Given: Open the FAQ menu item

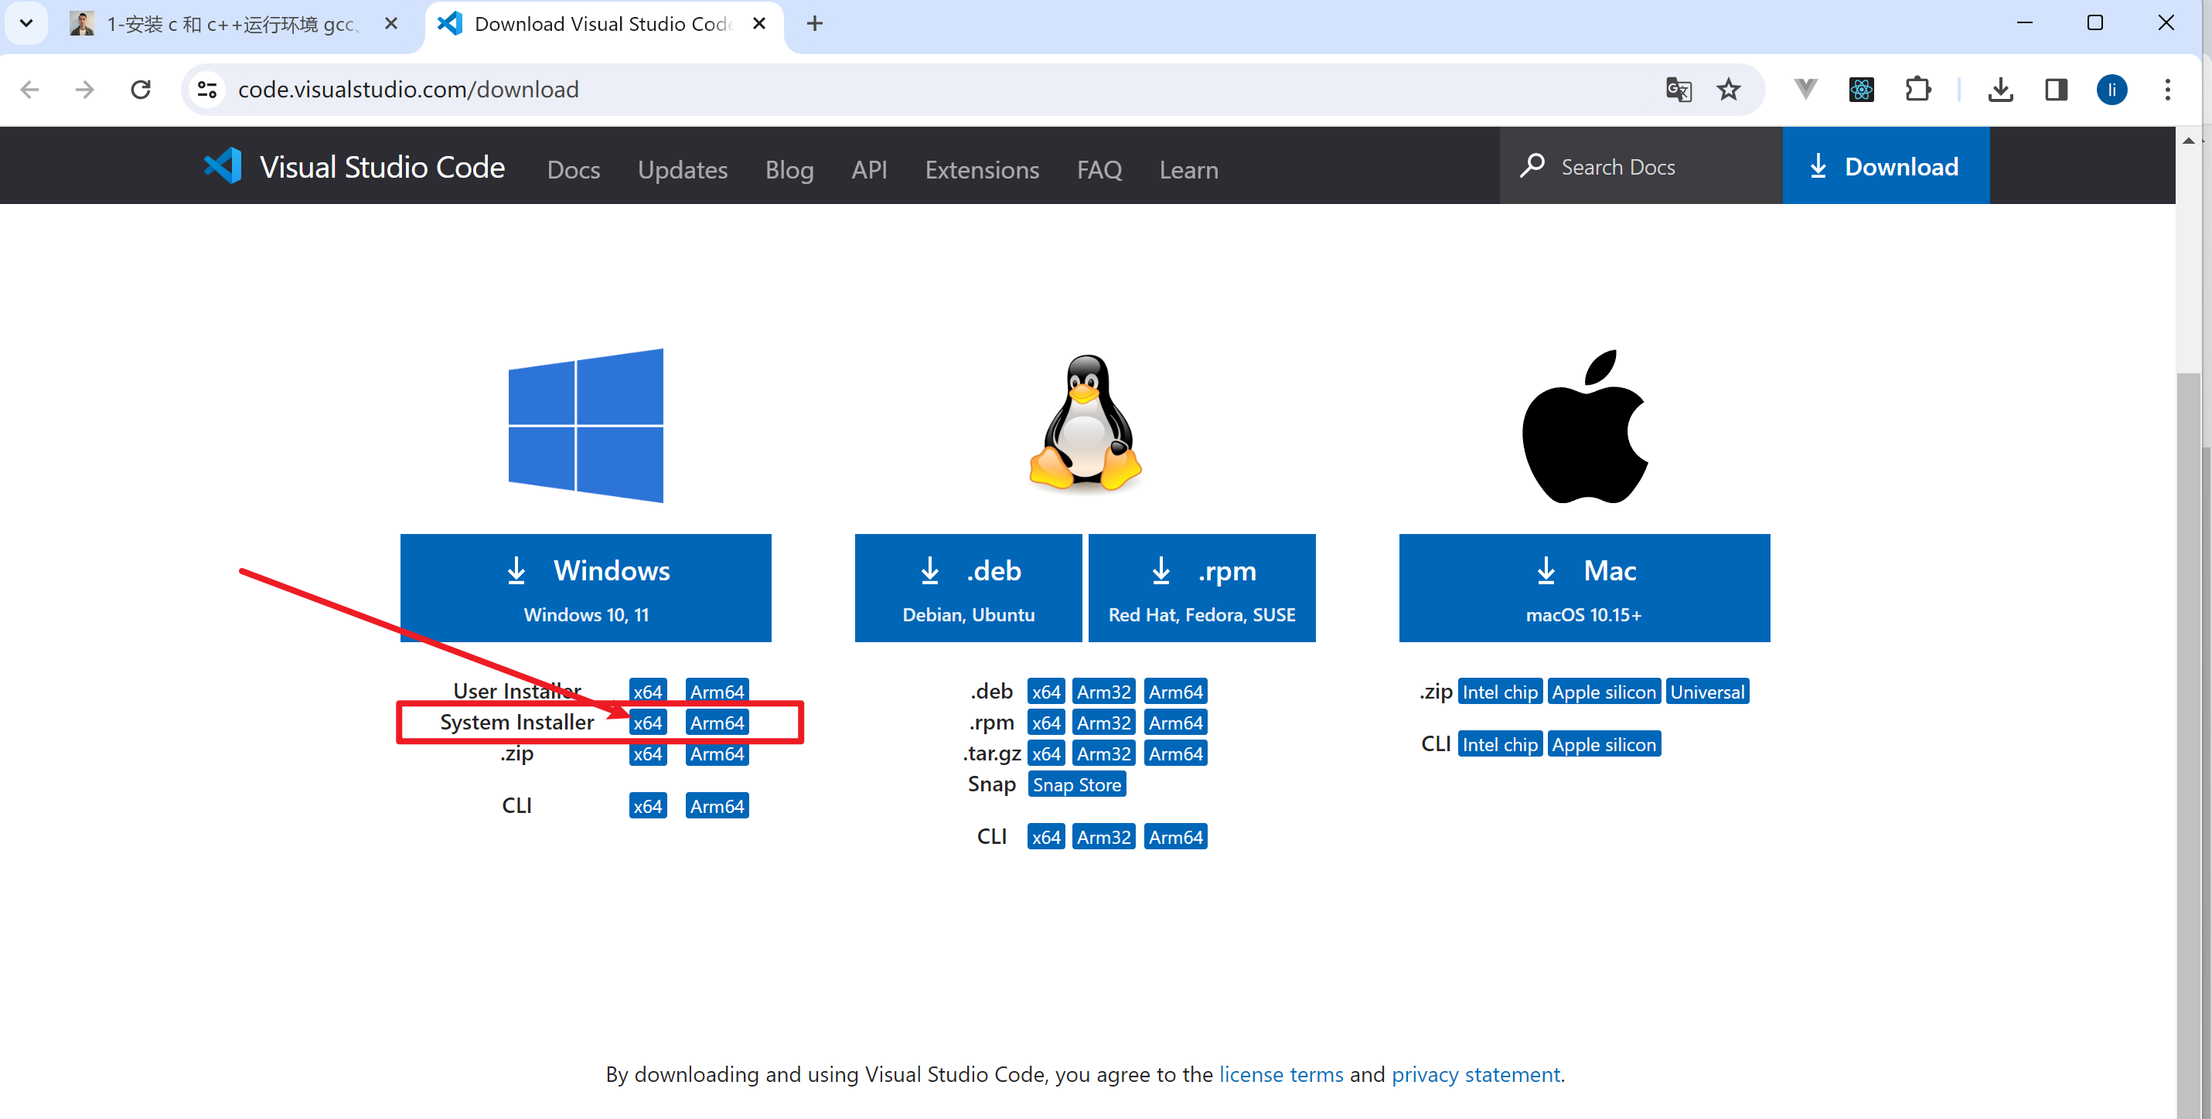Looking at the screenshot, I should click(1099, 169).
